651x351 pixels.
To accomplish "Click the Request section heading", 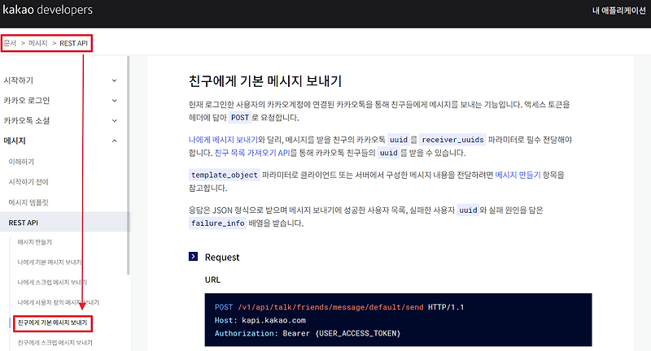I will (x=222, y=258).
